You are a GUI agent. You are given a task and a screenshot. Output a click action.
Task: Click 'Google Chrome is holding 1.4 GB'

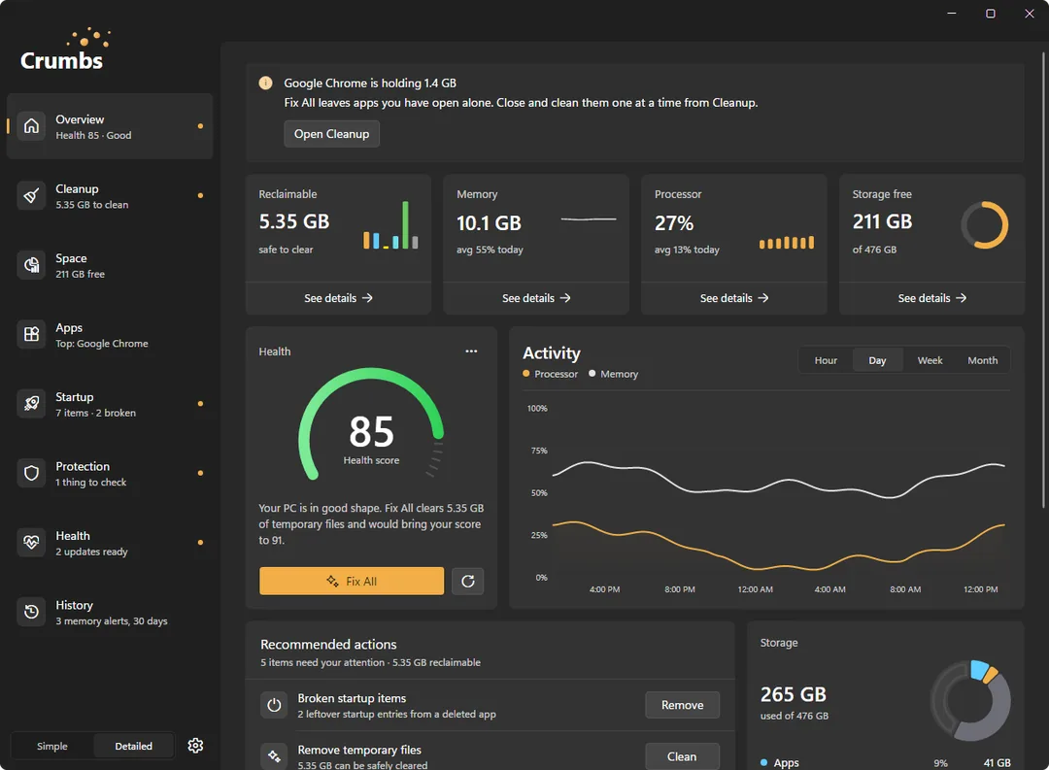coord(370,83)
